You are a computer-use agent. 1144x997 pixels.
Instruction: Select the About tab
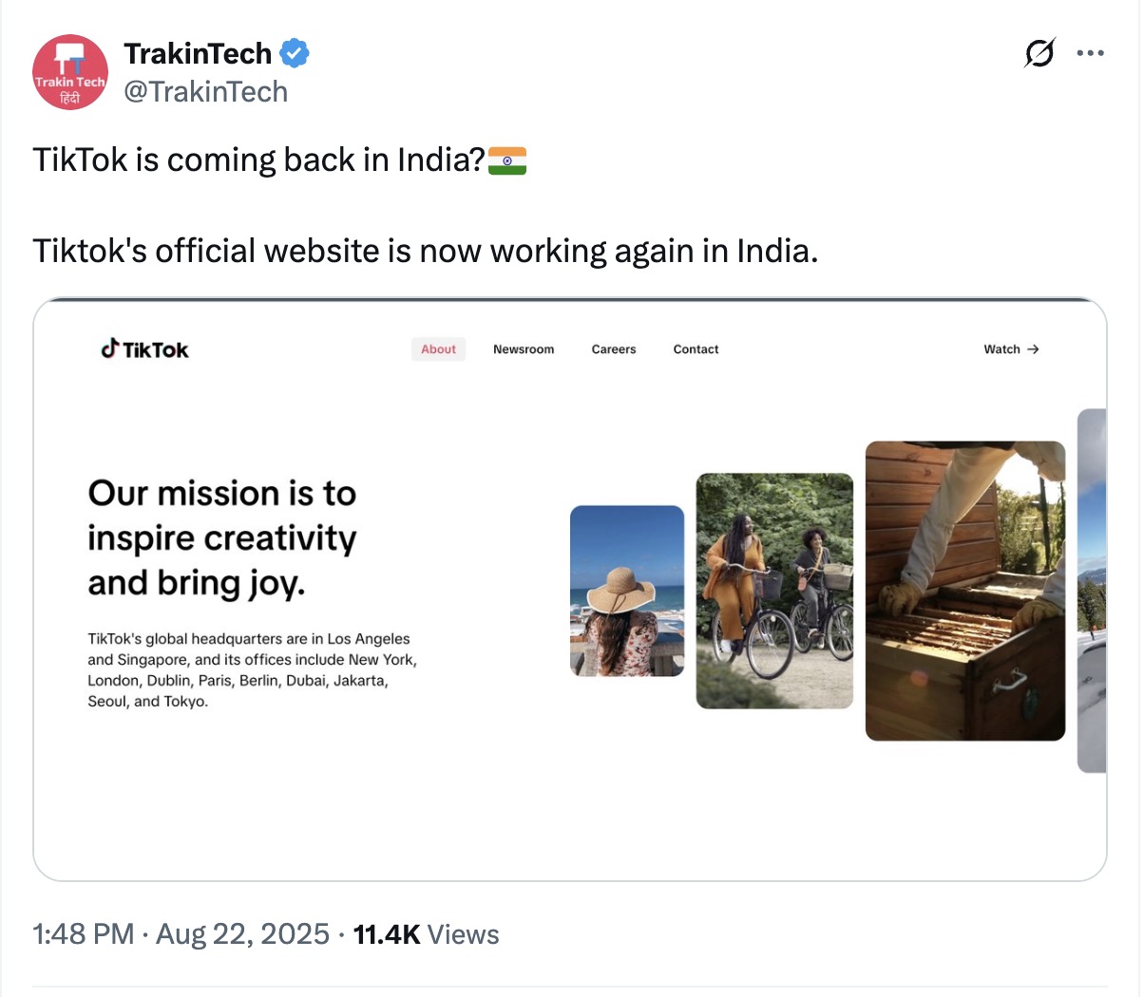(x=438, y=349)
